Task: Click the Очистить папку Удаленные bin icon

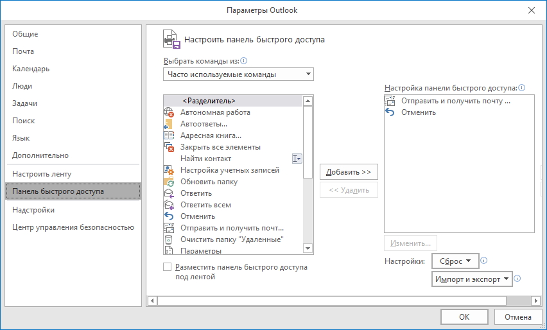Action: pyautogui.click(x=169, y=239)
